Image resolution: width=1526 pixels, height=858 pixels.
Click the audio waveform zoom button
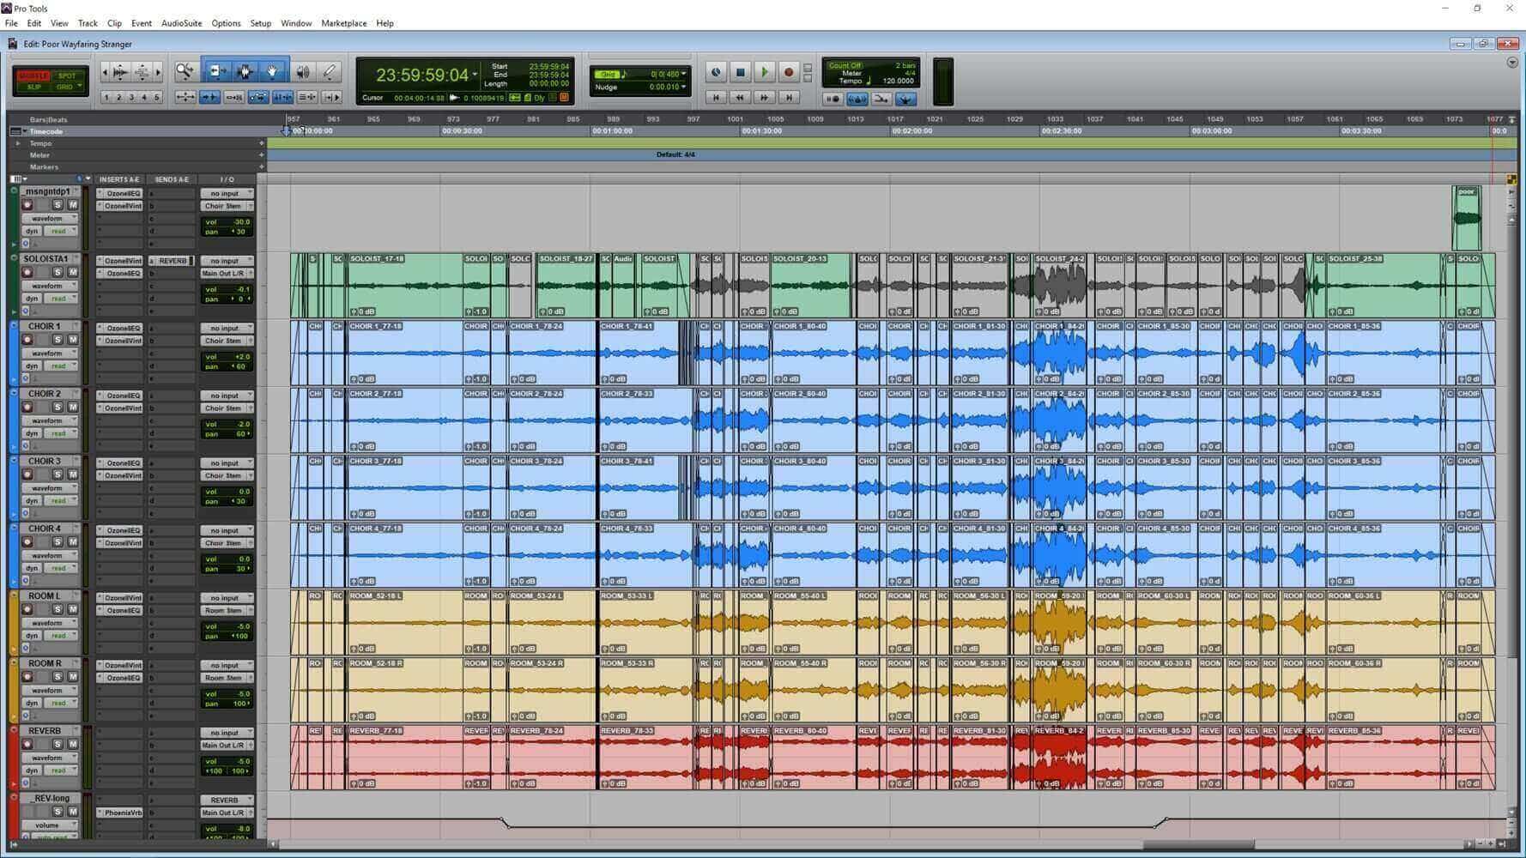121,72
